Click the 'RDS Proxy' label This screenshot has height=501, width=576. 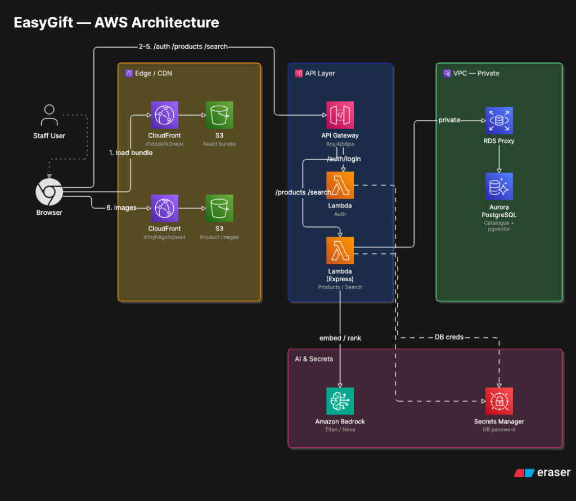click(x=499, y=141)
